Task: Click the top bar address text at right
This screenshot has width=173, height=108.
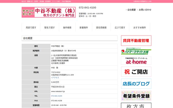Action: (x=142, y=1)
